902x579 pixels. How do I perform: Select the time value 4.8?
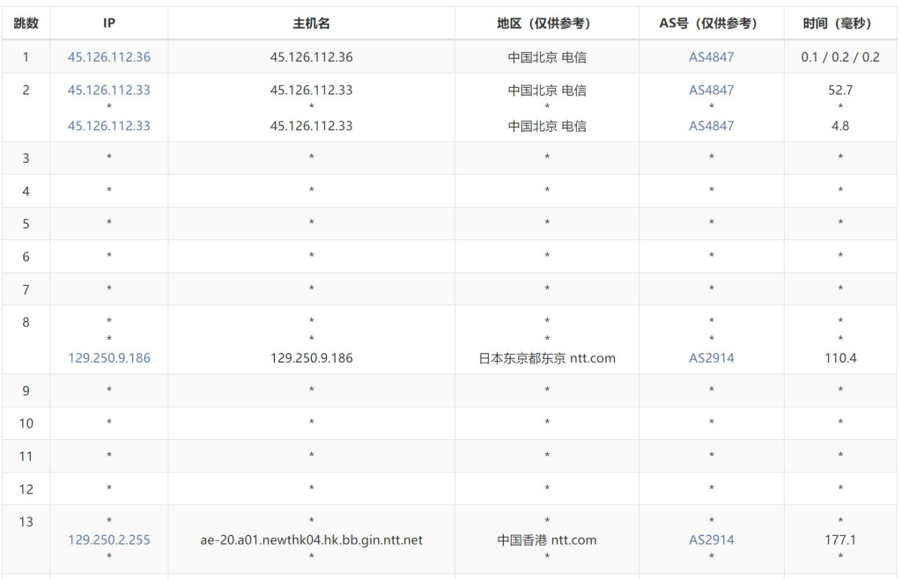840,126
